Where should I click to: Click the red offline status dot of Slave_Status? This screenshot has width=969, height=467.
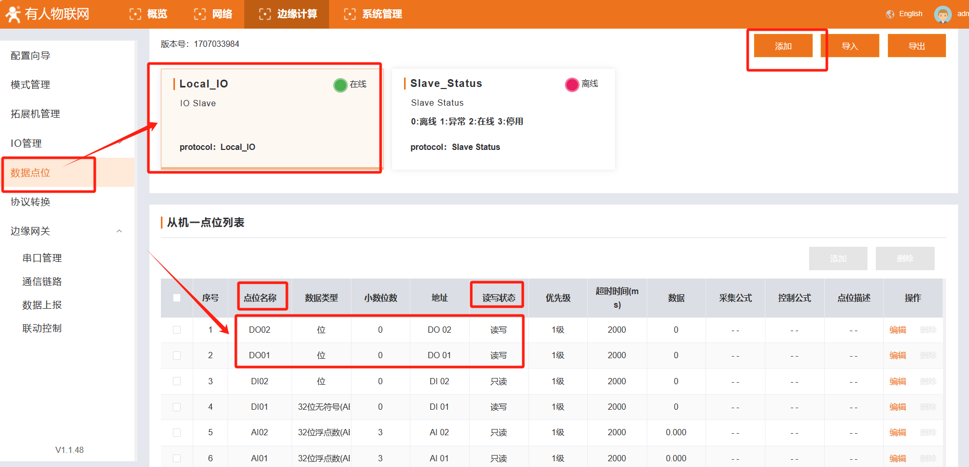pyautogui.click(x=572, y=84)
